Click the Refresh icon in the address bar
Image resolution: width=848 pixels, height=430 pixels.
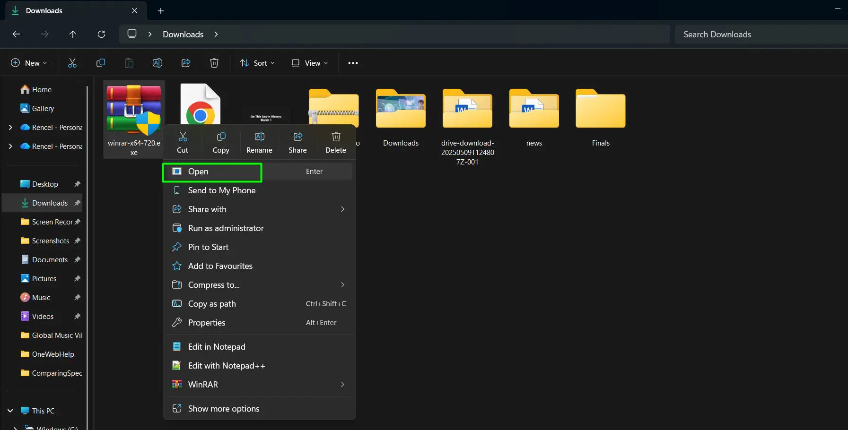tap(102, 34)
